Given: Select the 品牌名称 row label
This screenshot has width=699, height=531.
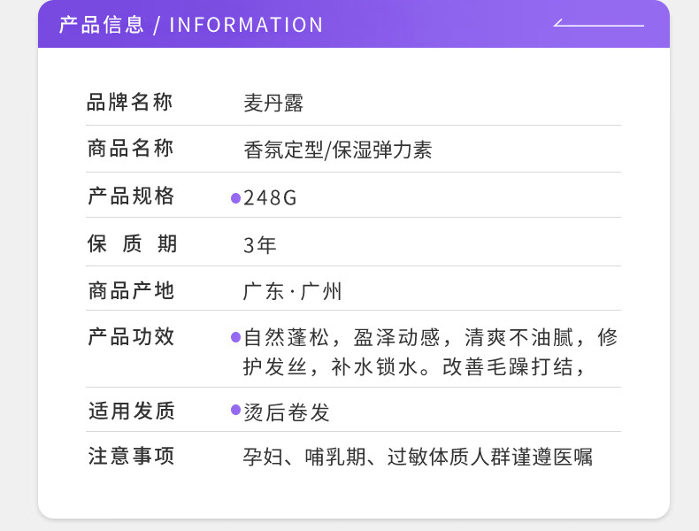Looking at the screenshot, I should click(130, 103).
